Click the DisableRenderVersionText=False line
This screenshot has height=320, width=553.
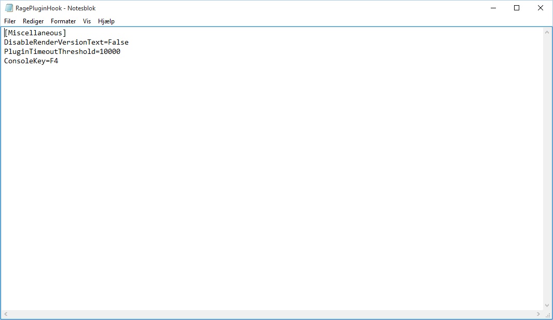[x=66, y=43]
